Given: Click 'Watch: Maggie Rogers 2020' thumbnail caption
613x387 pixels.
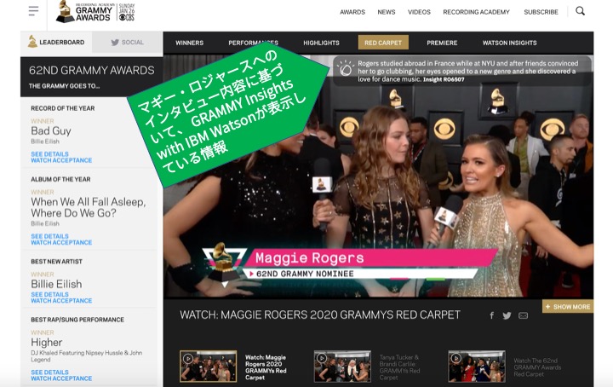Looking at the screenshot, I should 266,367.
